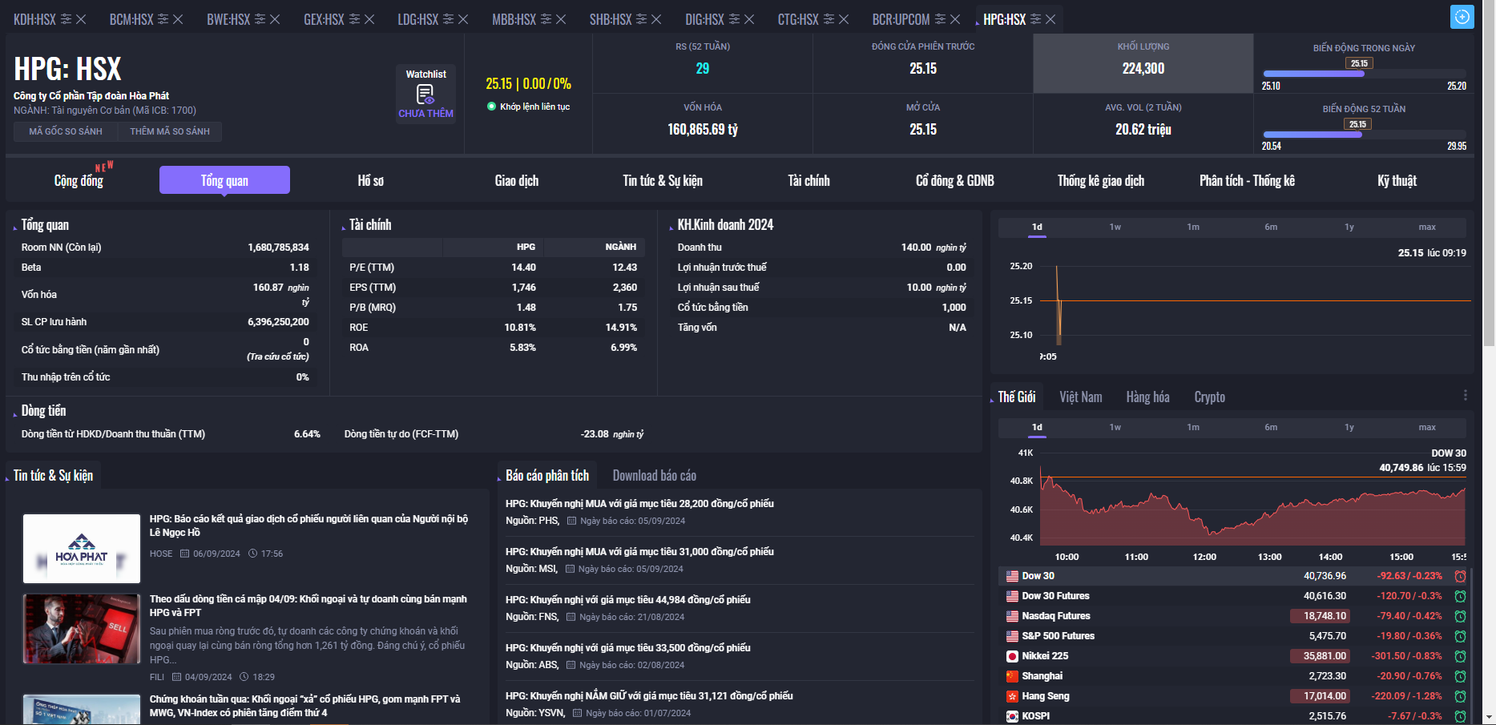Image resolution: width=1496 pixels, height=725 pixels.
Task: Open settings icon on LDG:HSX tab
Action: click(449, 19)
